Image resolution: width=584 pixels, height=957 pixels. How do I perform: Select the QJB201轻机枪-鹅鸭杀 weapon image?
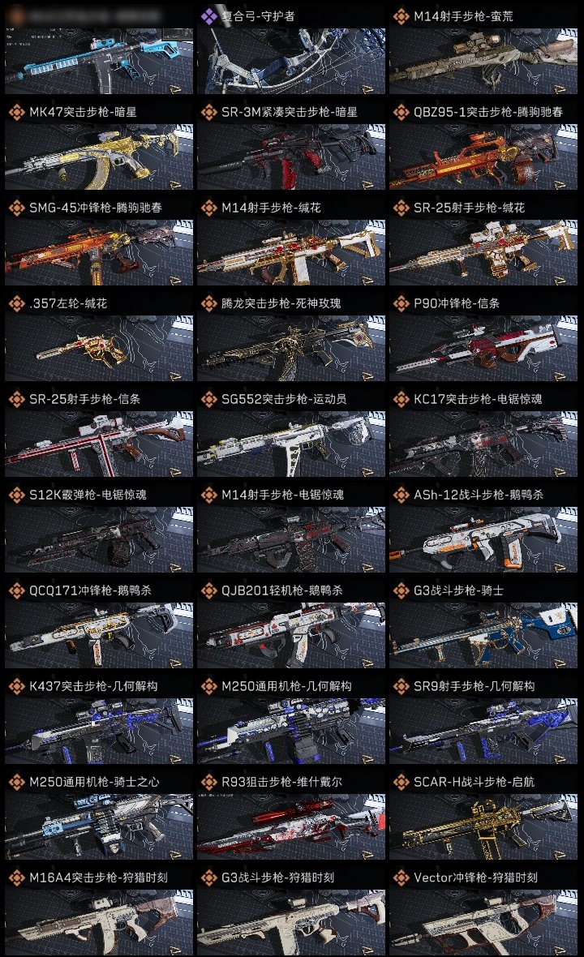[x=291, y=635]
